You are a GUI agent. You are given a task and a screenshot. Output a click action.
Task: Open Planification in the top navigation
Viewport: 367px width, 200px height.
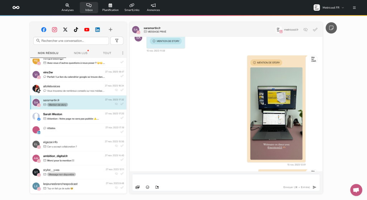click(x=110, y=8)
